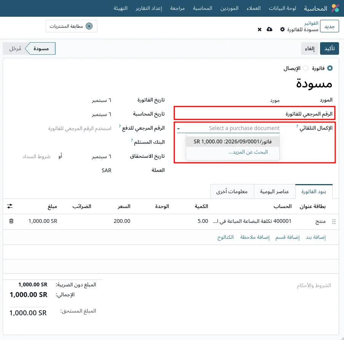Grab the line drag handle icon

point(334,221)
